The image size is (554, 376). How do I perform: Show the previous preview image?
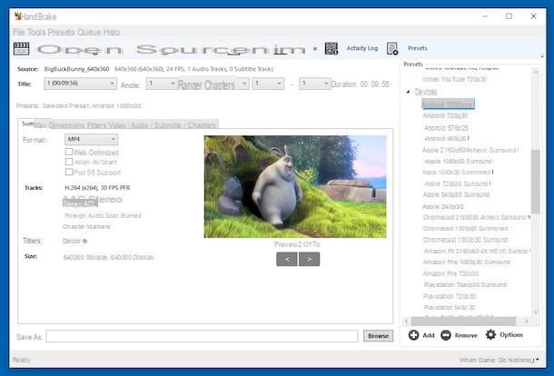point(287,259)
